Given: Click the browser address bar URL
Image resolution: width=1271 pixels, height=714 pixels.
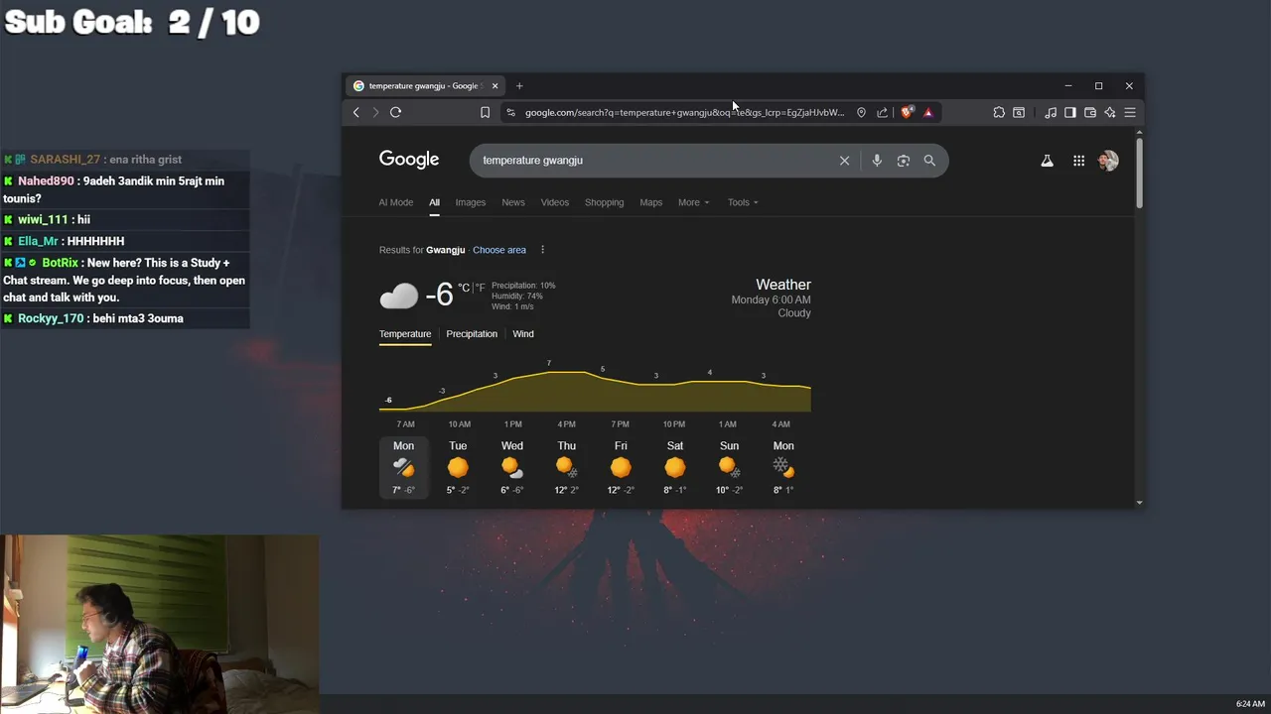Looking at the screenshot, I should tap(685, 113).
